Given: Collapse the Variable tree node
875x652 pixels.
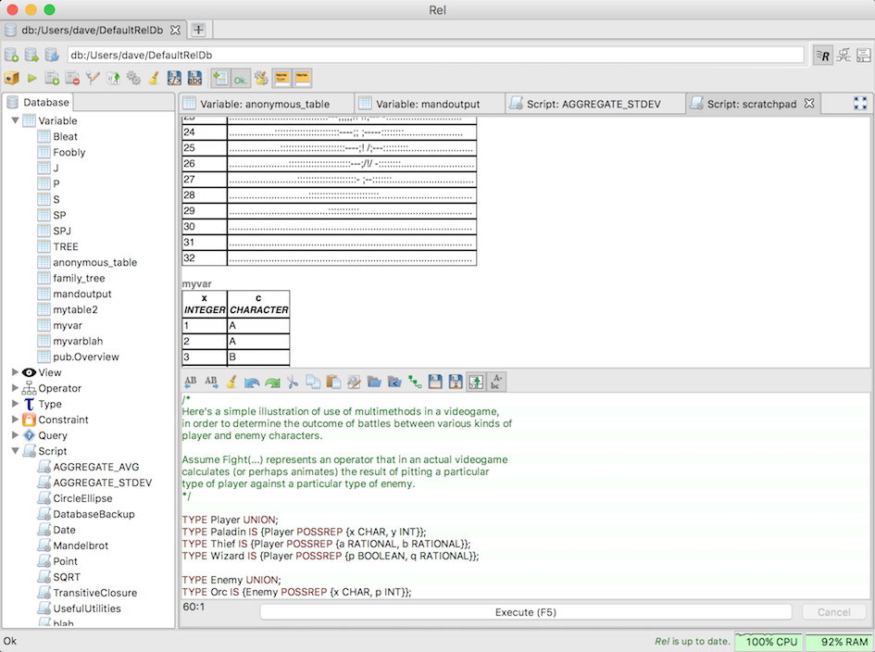Looking at the screenshot, I should click(15, 120).
